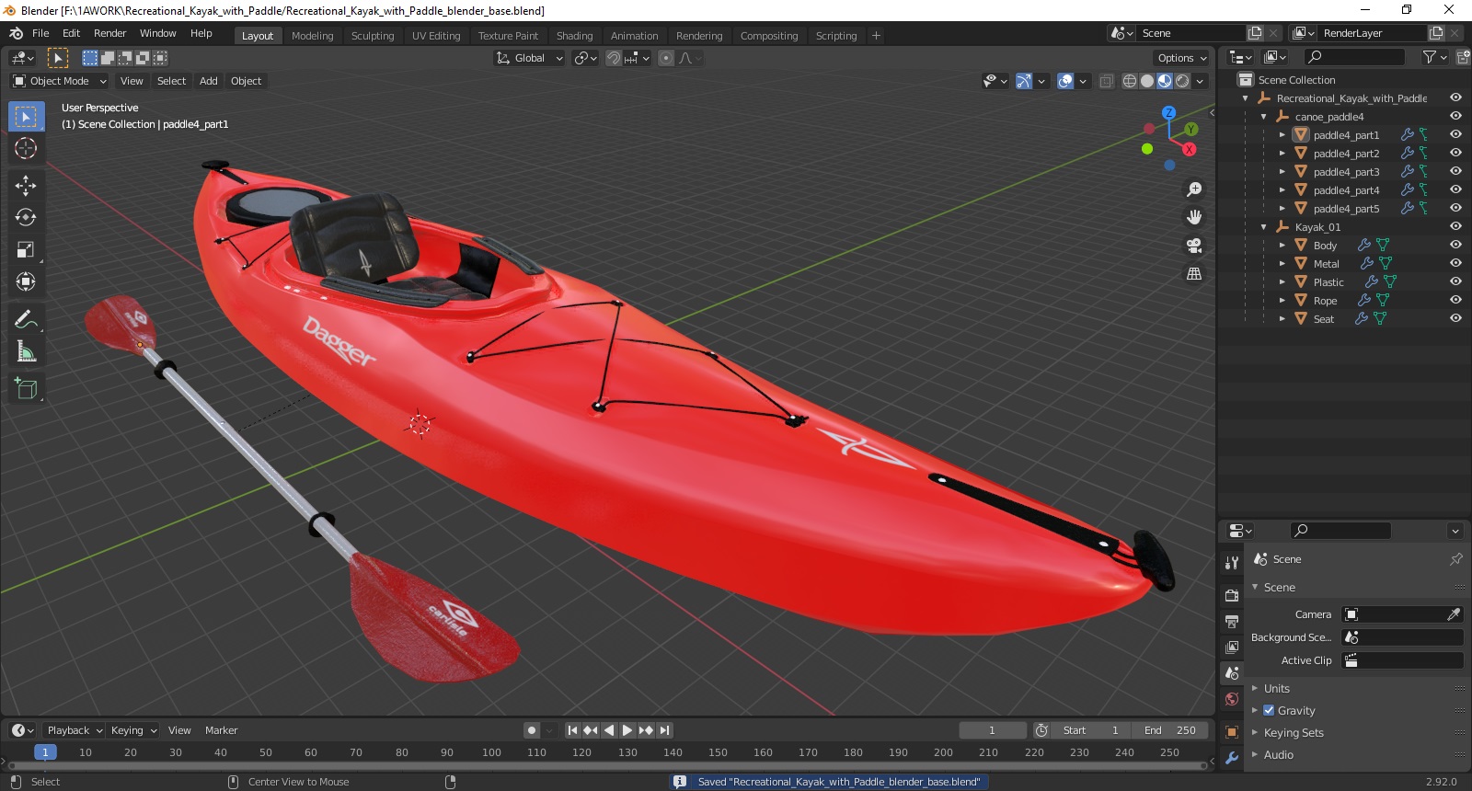
Task: Select the Rotate tool
Action: tap(26, 217)
